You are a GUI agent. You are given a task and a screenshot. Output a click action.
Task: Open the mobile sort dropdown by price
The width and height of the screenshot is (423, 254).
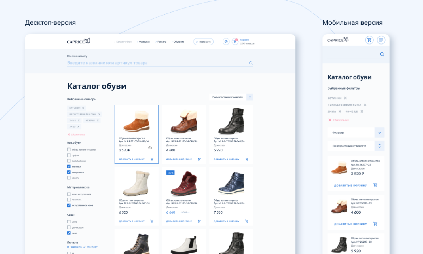pos(356,146)
